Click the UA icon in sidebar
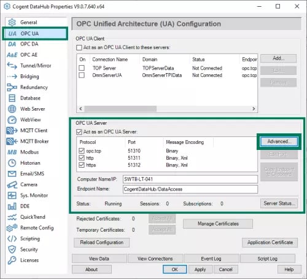 12,34
